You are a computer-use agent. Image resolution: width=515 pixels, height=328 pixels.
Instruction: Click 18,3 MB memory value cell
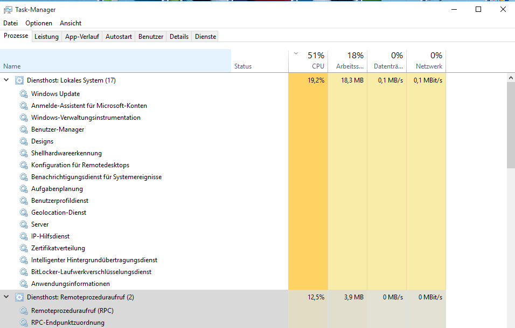[347, 80]
